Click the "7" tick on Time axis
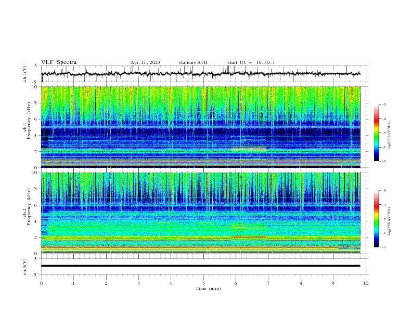This screenshot has height=318, width=412. (268, 283)
